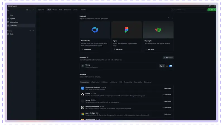
Task: Select the Intelligence category tab
Action: 114,82
